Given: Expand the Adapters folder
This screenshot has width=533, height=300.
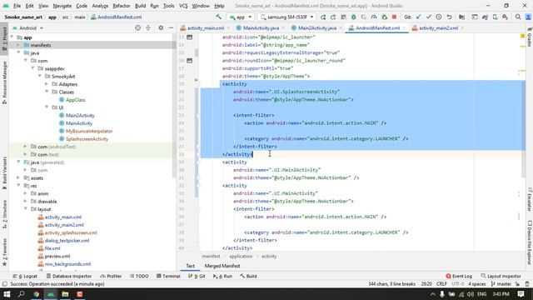Looking at the screenshot, I should click(47, 84).
